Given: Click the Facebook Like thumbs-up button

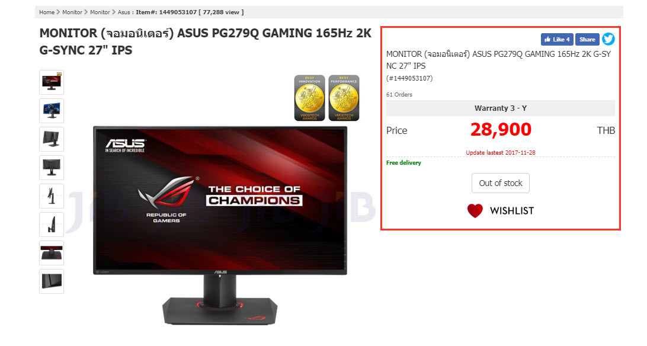Looking at the screenshot, I should tap(556, 40).
